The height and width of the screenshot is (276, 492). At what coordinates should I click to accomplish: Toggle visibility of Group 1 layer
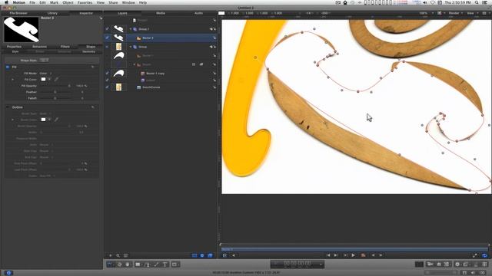[x=108, y=29]
